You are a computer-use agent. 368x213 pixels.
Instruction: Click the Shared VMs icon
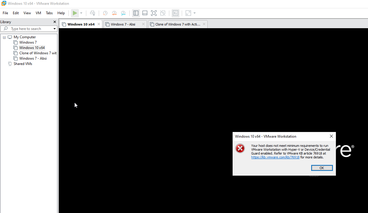click(10, 64)
